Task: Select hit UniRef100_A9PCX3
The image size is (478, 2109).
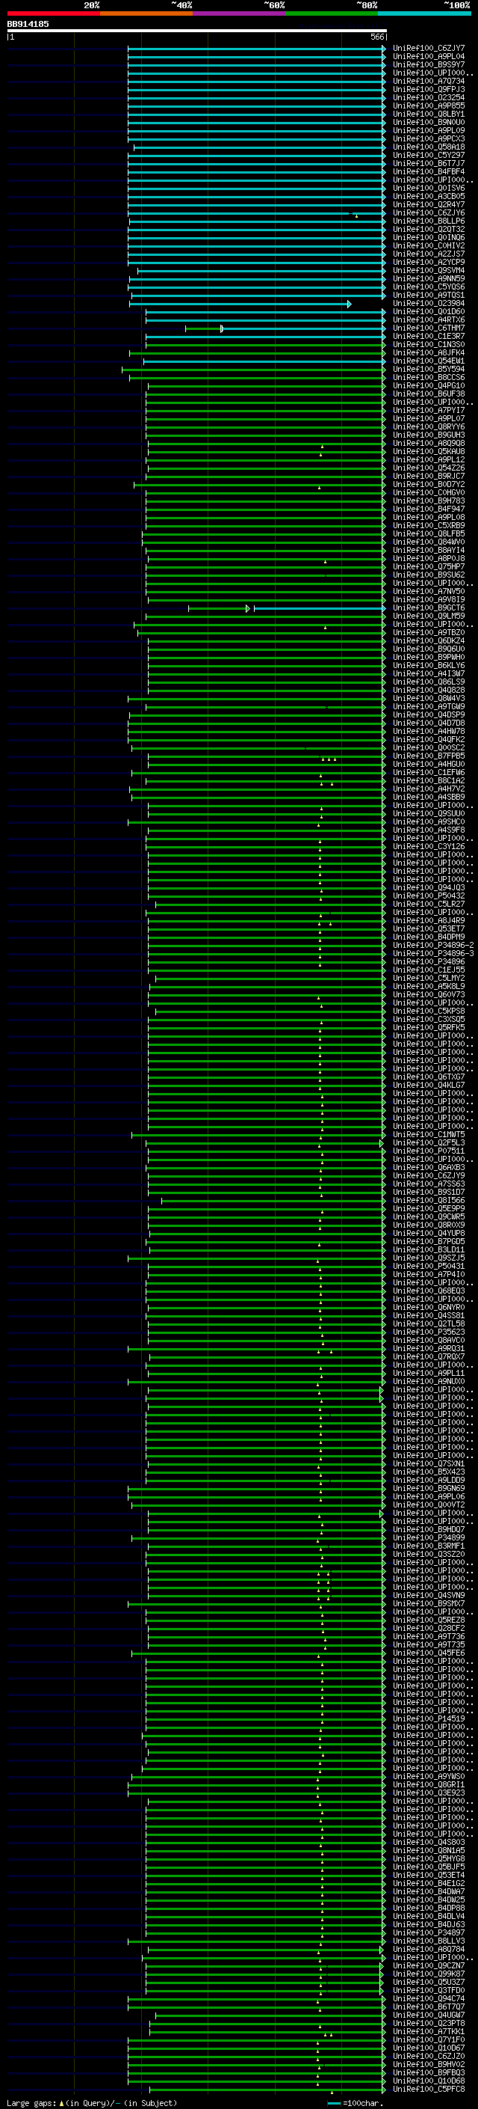Action: point(428,138)
